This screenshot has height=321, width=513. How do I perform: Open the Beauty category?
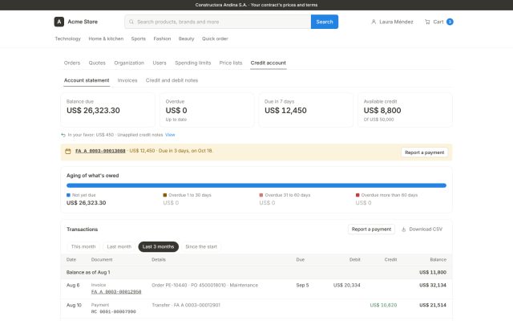(x=187, y=39)
